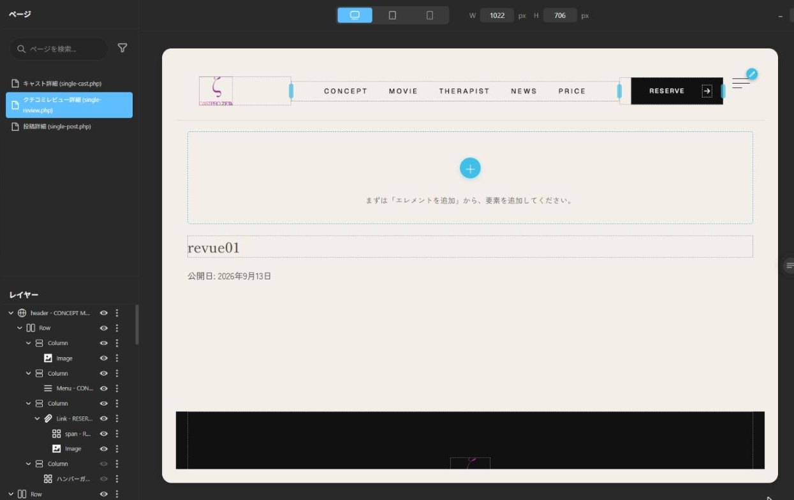Click NEWS in the canvas navigation

(524, 91)
